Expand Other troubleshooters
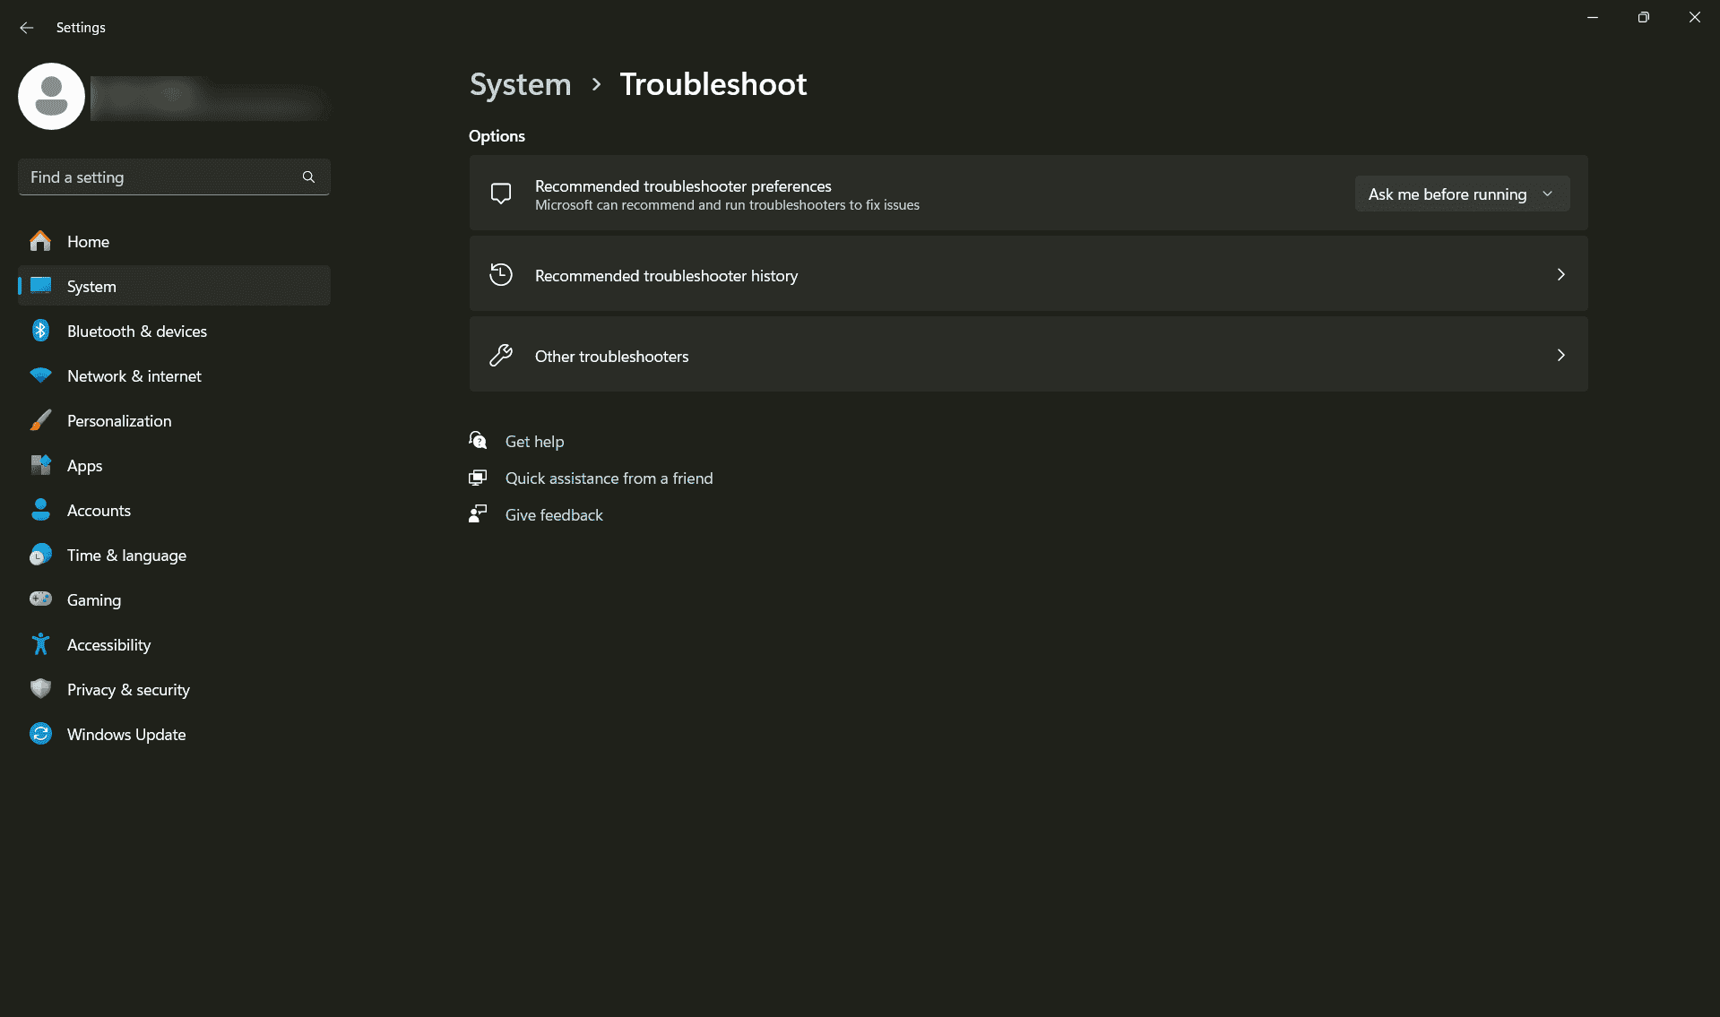Image resolution: width=1720 pixels, height=1017 pixels. pyautogui.click(x=1027, y=355)
